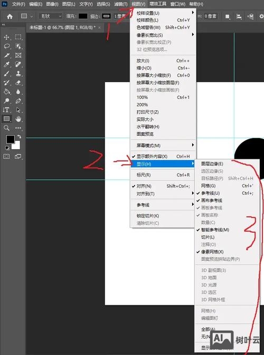Open the tool preset picker arrow
The image size is (264, 355).
(x=32, y=16)
